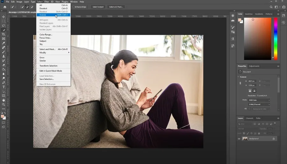Screen dimensions: 287x164
Task: Pick the Horizontal Type tool
Action: coord(4,87)
